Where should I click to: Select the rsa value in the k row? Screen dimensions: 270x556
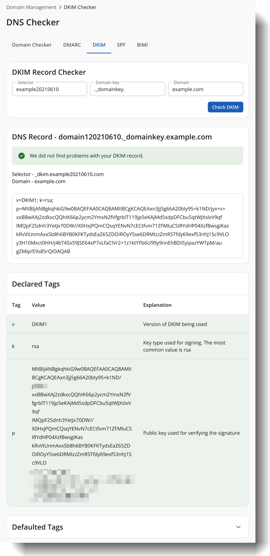click(35, 346)
